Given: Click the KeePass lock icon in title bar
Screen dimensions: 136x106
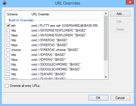Looking at the screenshot, I should (x=4, y=3).
